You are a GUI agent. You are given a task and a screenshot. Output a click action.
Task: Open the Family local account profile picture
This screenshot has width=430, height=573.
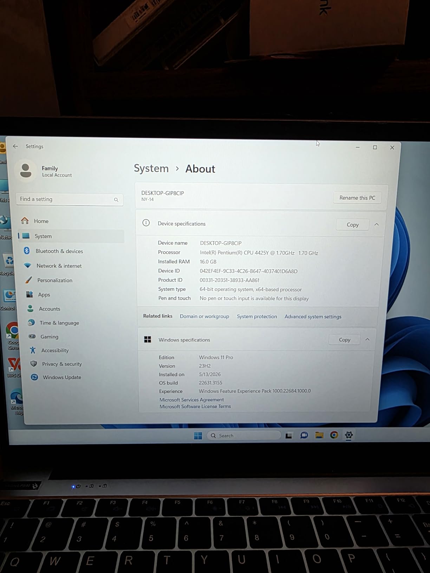(26, 171)
